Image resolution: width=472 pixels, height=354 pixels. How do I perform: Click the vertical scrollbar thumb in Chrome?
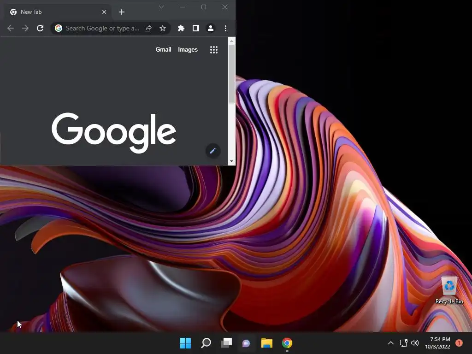point(231,74)
